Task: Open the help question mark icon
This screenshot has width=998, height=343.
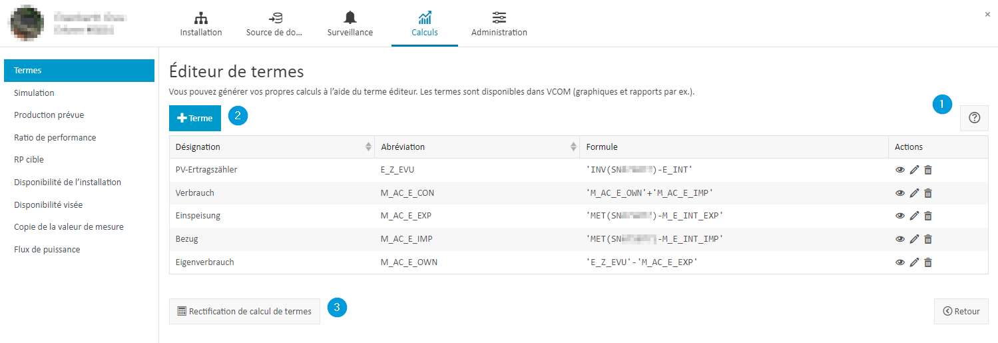Action: click(x=974, y=118)
